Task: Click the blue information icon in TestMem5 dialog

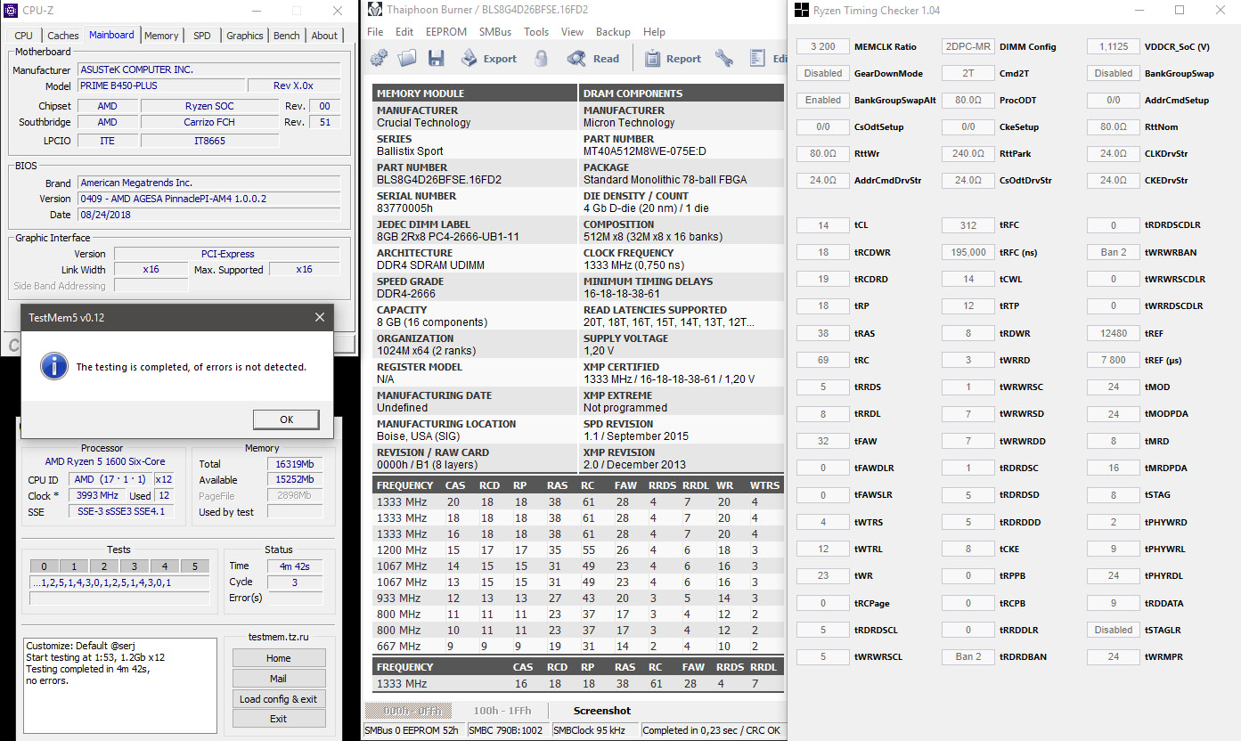Action: click(x=53, y=366)
